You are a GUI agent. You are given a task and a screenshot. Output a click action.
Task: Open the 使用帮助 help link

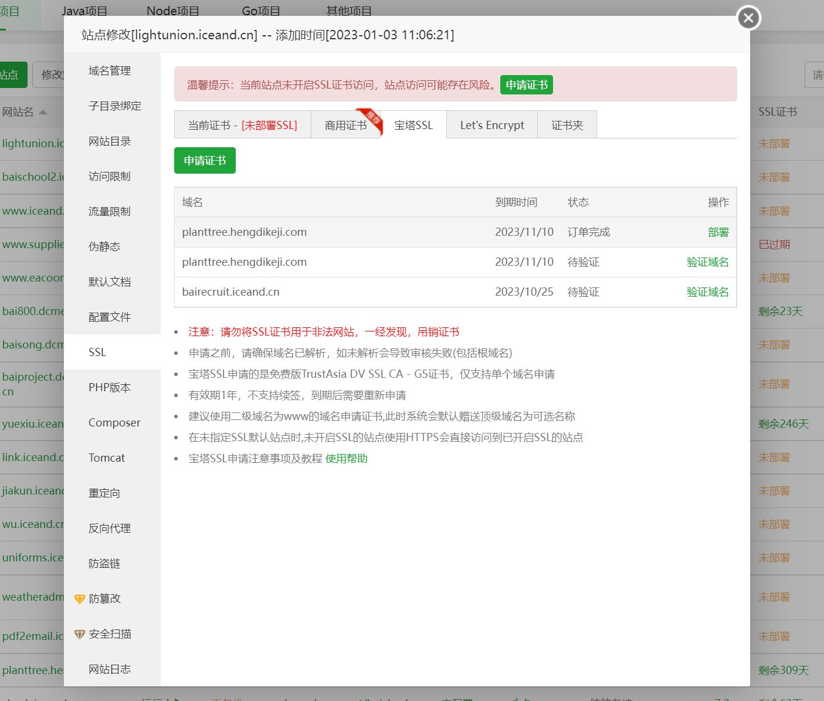click(346, 459)
